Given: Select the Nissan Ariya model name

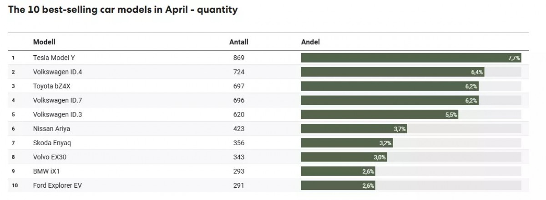Looking at the screenshot, I should click(51, 129).
